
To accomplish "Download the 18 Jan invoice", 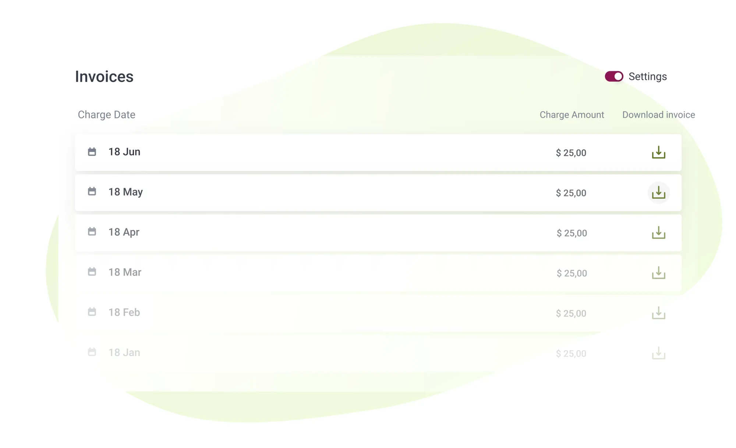I will (x=659, y=352).
